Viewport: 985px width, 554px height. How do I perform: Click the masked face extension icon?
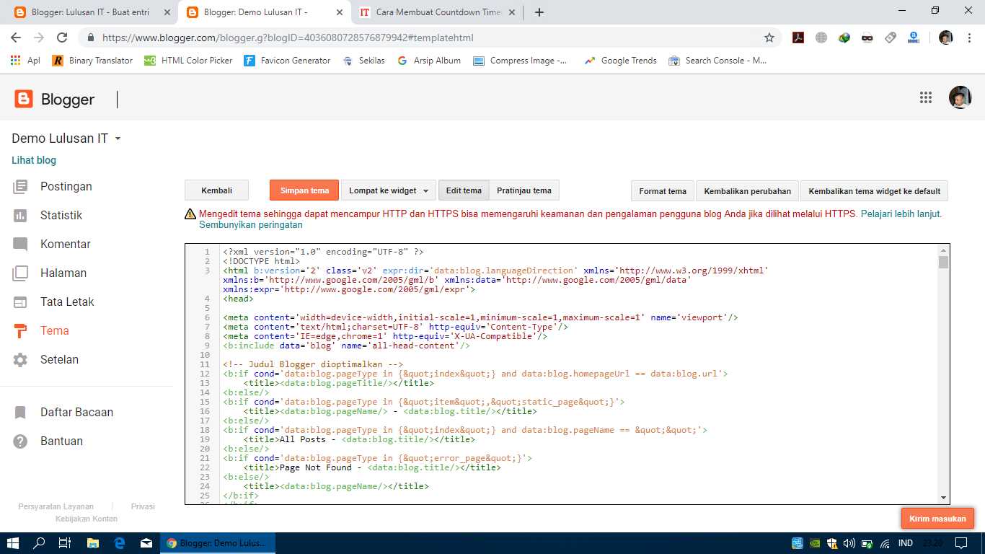pyautogui.click(x=867, y=38)
